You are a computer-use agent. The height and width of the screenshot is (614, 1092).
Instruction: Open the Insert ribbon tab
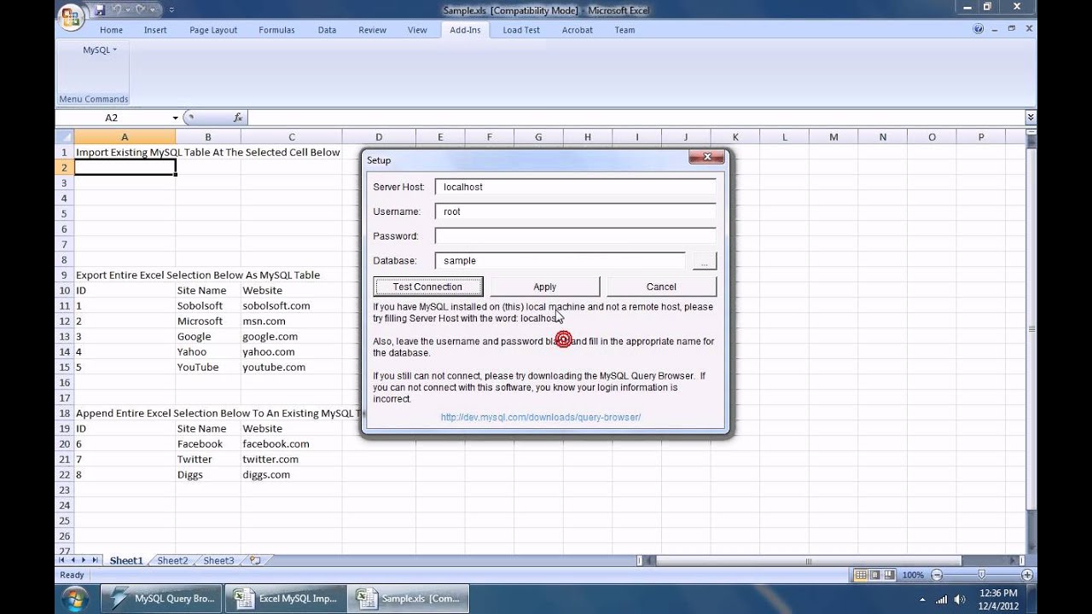pos(155,30)
